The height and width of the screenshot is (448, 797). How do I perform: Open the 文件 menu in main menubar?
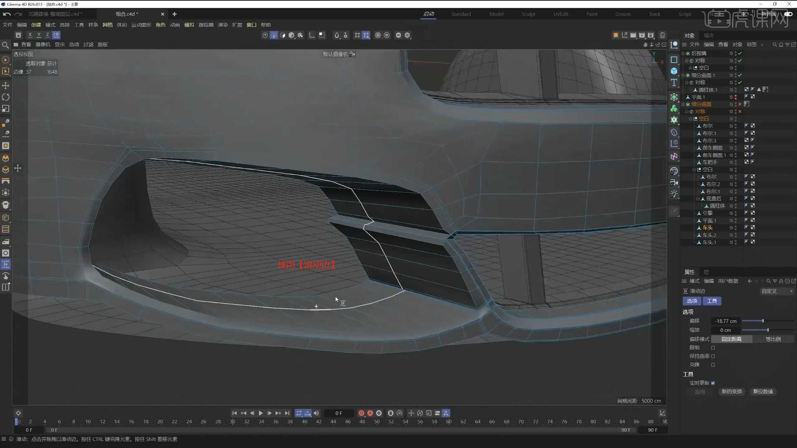(7, 25)
